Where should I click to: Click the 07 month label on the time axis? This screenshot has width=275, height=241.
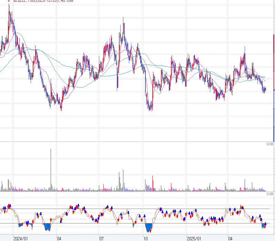[101, 238]
